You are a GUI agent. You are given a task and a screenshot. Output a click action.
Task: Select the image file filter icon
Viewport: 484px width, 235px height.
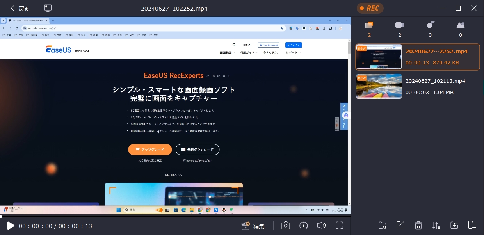click(x=460, y=25)
